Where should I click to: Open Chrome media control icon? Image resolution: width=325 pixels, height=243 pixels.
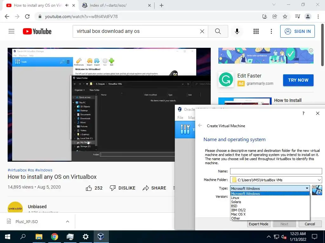click(297, 16)
